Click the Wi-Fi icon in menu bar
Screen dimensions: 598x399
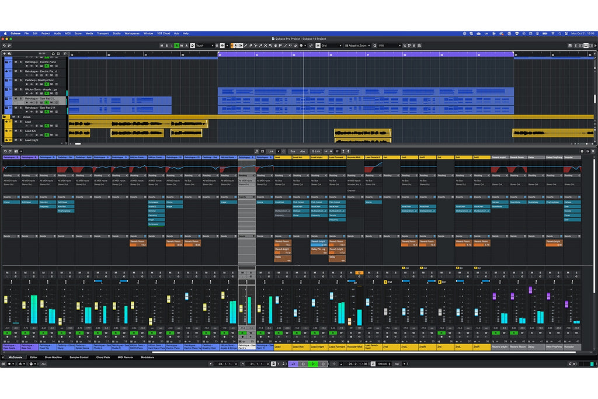coord(552,33)
